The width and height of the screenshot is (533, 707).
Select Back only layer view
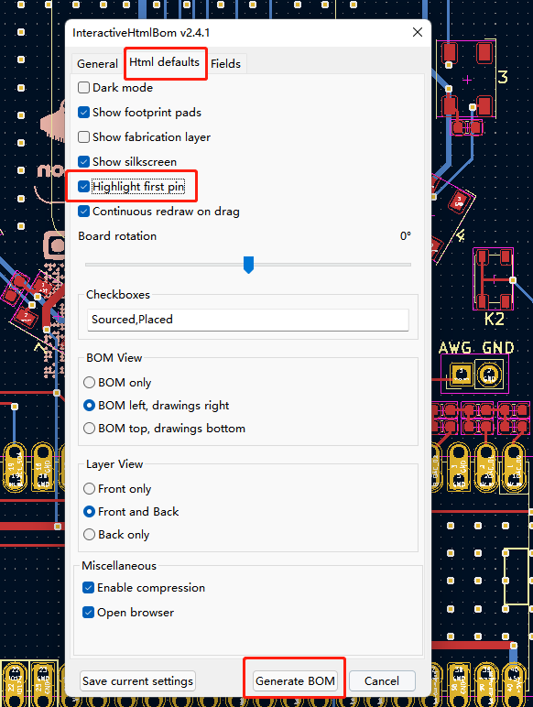[89, 534]
